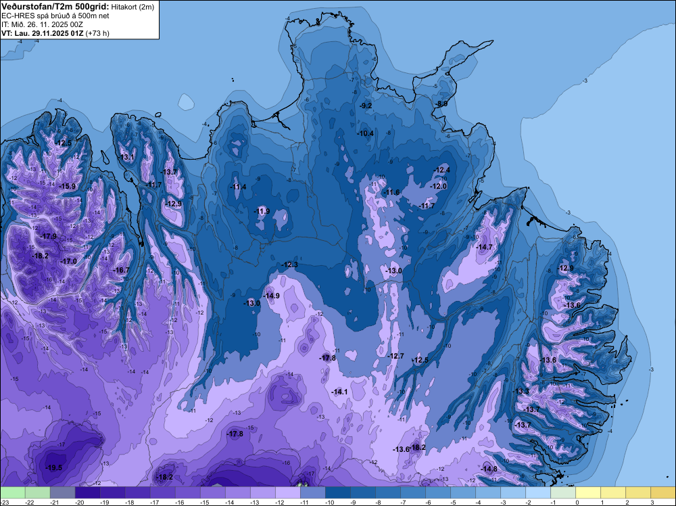Viewport: 676px width, 506px height.
Task: Select the -17.9 temperature value
Action: [x=48, y=236]
